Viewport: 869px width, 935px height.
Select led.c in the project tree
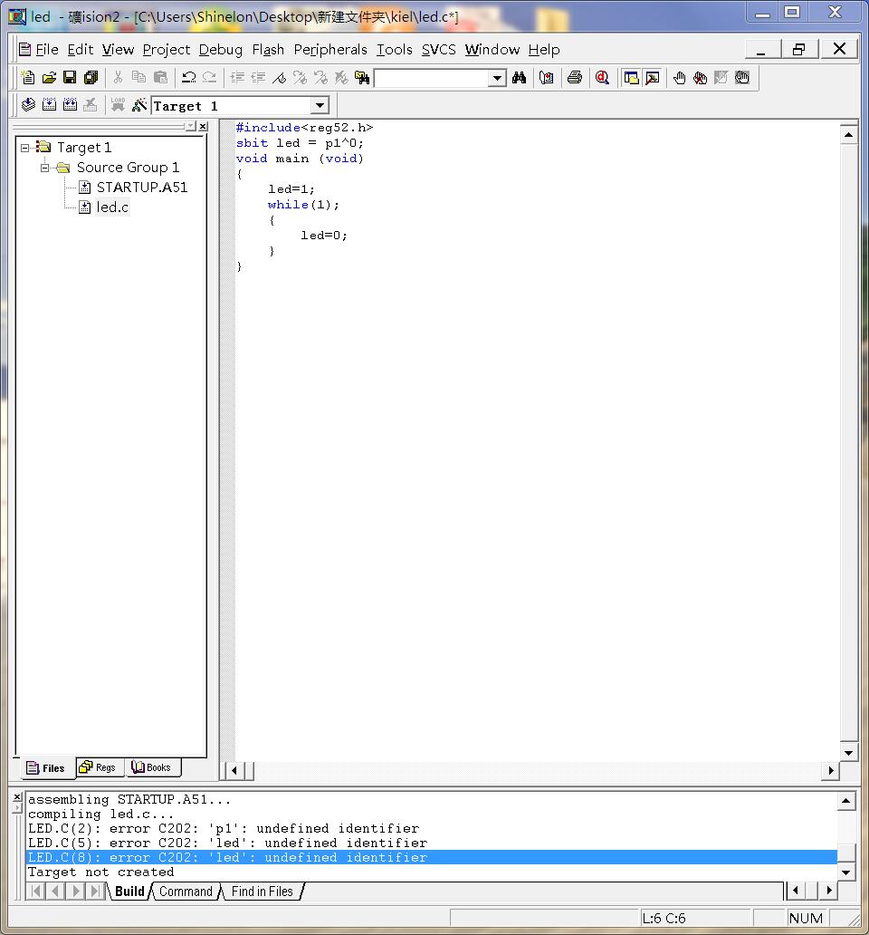(112, 207)
